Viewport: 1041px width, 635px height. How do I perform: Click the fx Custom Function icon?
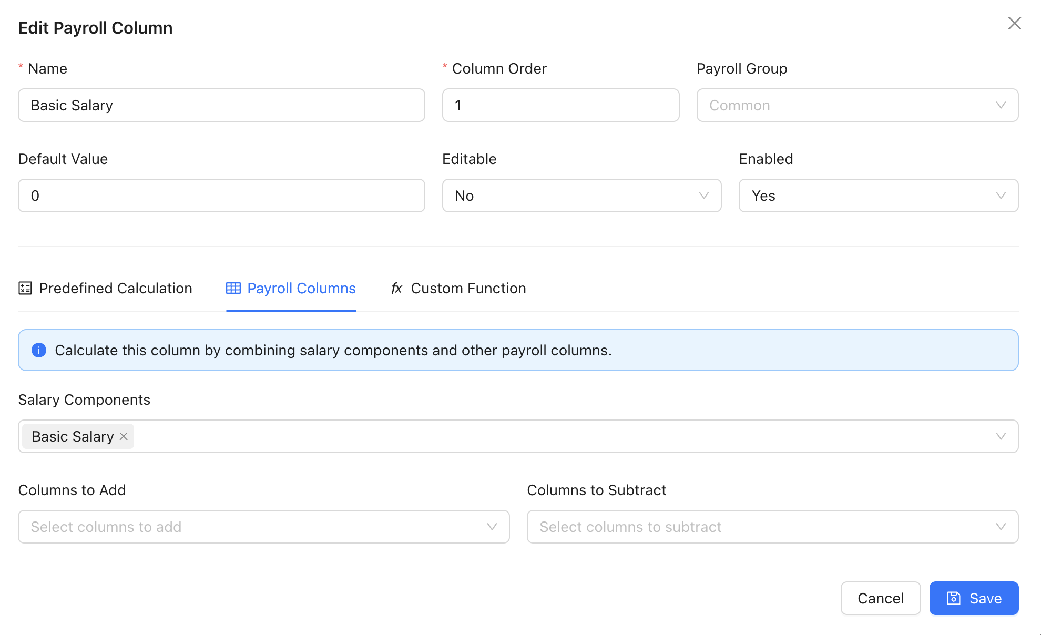396,288
